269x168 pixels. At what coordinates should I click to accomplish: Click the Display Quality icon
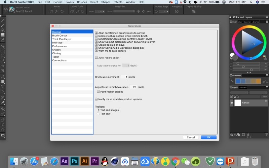pyautogui.click(x=194, y=11)
